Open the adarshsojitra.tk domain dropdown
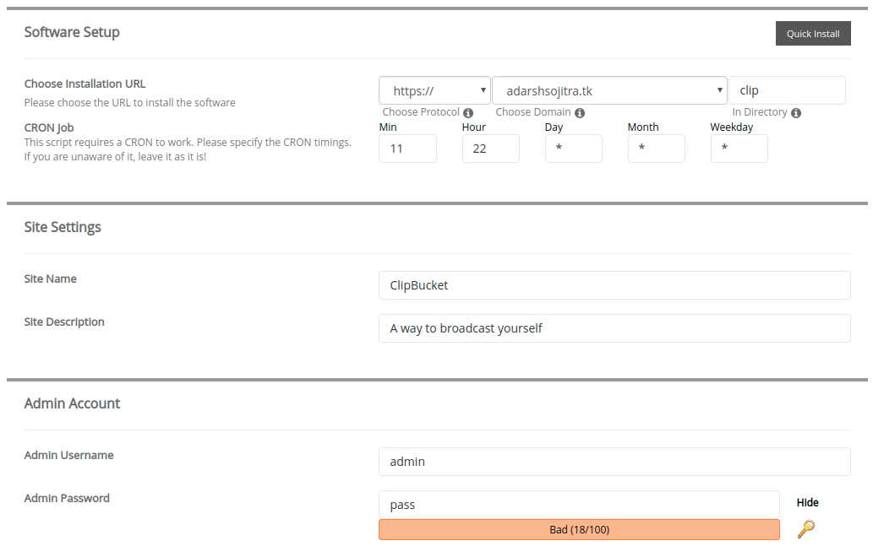This screenshot has width=873, height=552. 609,90
